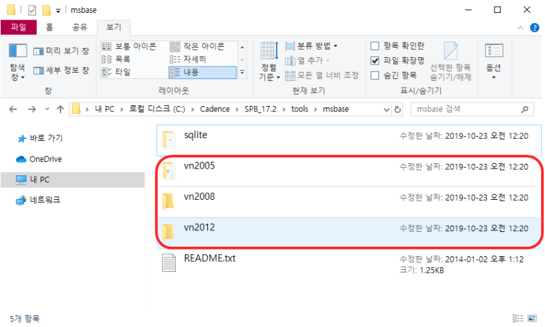Refresh the folder with refresh icon
The image size is (545, 327).
coord(397,109)
